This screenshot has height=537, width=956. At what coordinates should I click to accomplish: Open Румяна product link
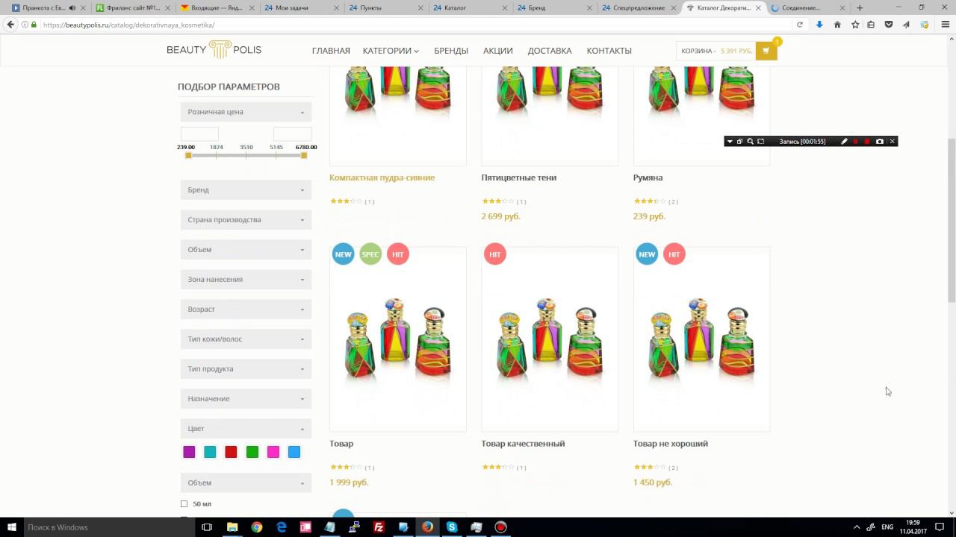648,178
